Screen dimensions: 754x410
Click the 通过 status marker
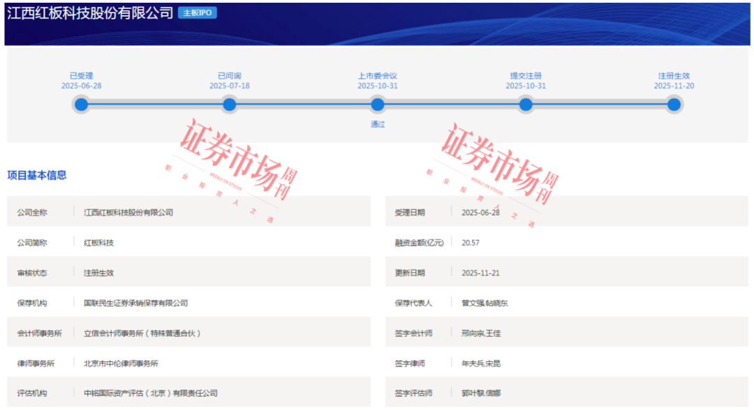(x=378, y=124)
